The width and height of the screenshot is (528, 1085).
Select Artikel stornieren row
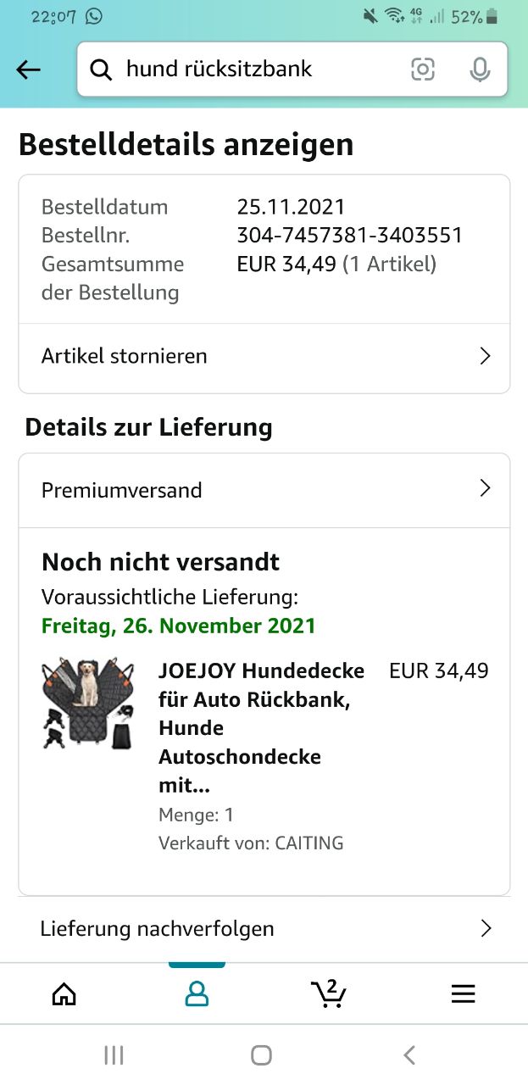tap(254, 357)
